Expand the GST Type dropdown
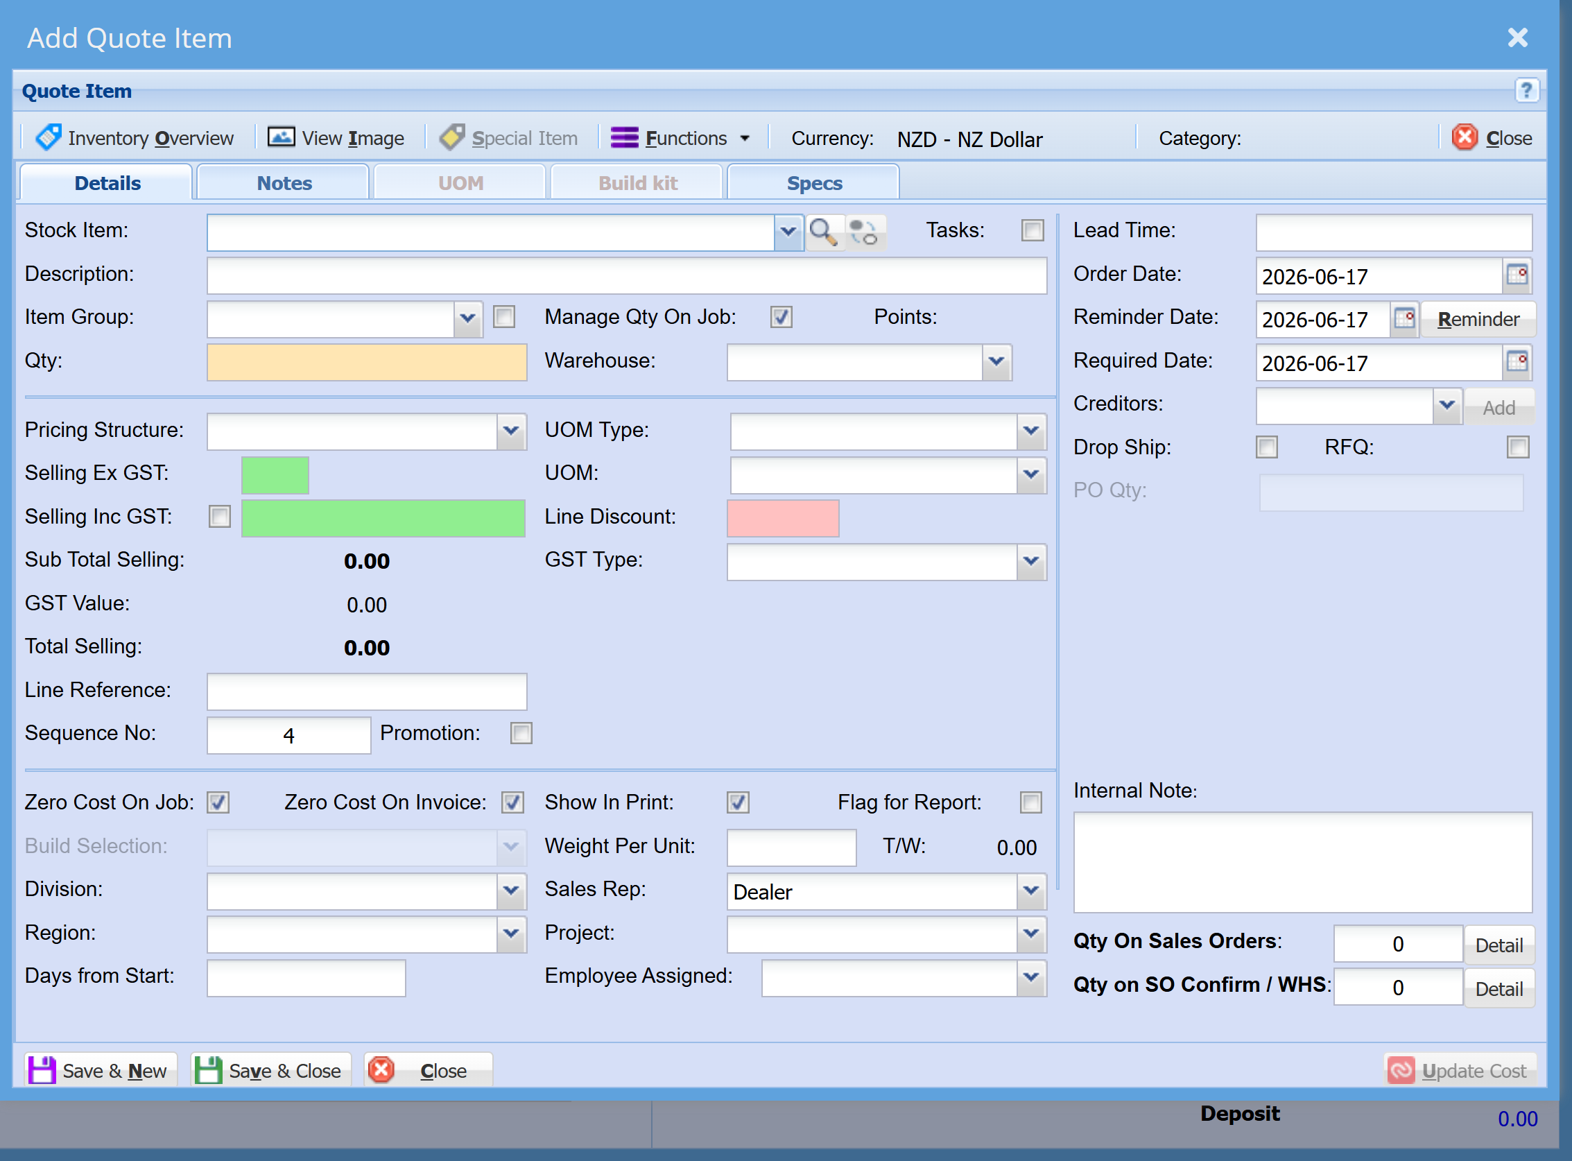This screenshot has width=1572, height=1161. (1031, 562)
